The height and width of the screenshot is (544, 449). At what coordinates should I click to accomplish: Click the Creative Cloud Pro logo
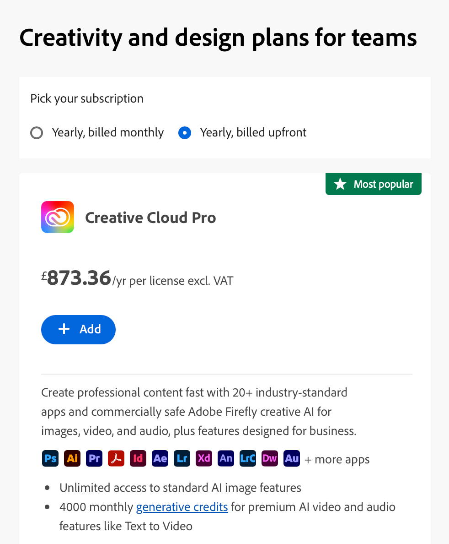(x=58, y=217)
